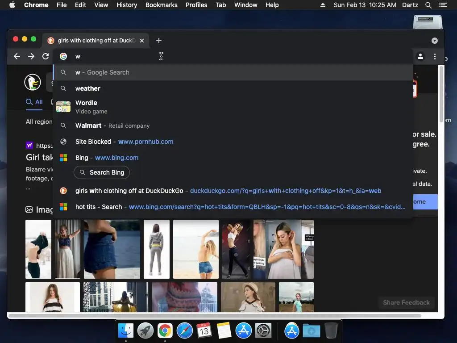Click the eject icon in the menu bar
Image resolution: width=457 pixels, height=343 pixels.
323,5
